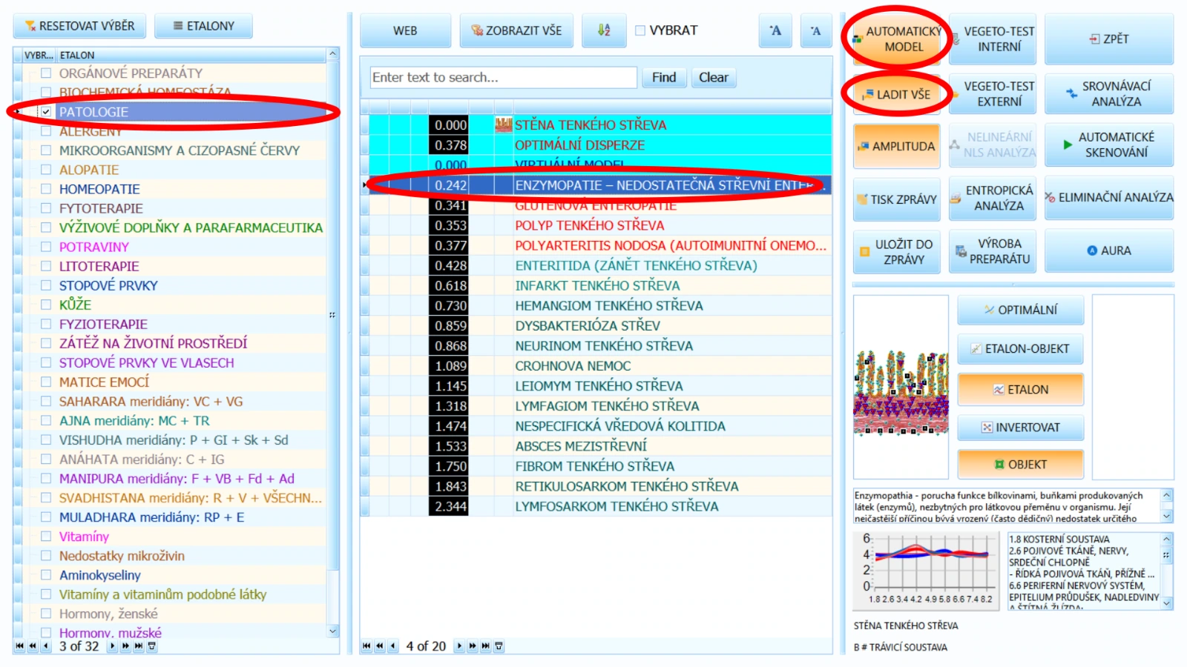The height and width of the screenshot is (667, 1187).
Task: Click the Find button
Action: coord(664,77)
